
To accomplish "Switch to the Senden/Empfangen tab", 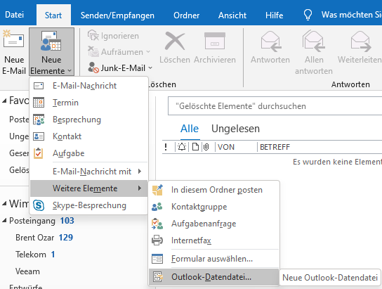I will tap(117, 15).
